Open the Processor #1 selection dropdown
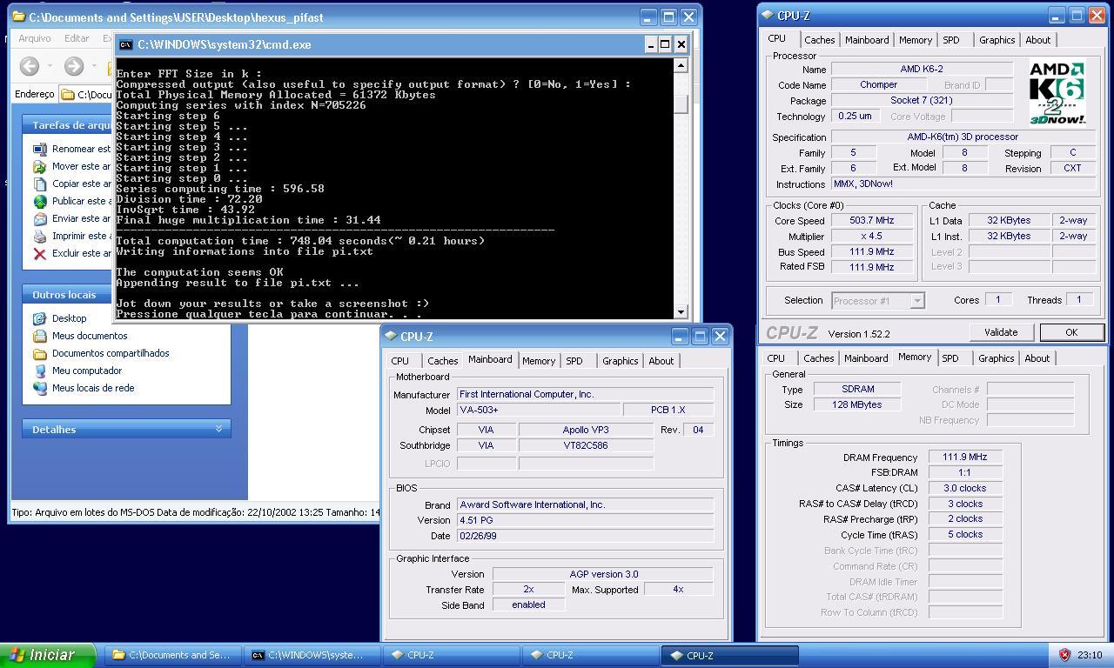Viewport: 1114px width, 668px height. coord(916,300)
